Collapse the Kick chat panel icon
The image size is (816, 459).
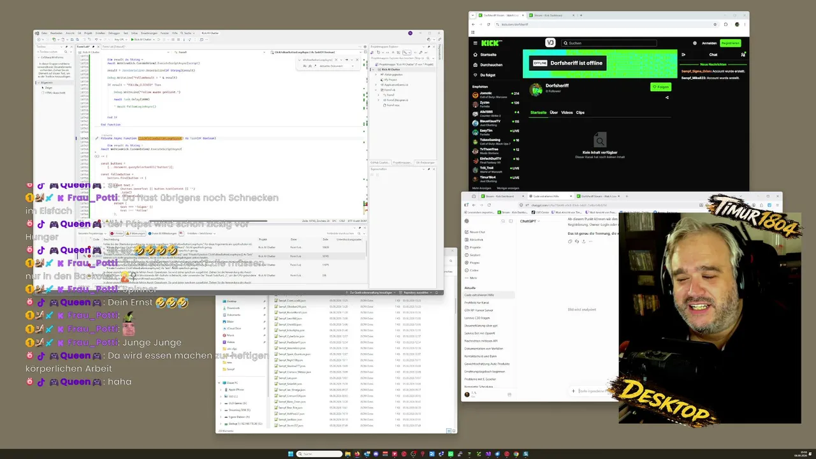(x=683, y=55)
